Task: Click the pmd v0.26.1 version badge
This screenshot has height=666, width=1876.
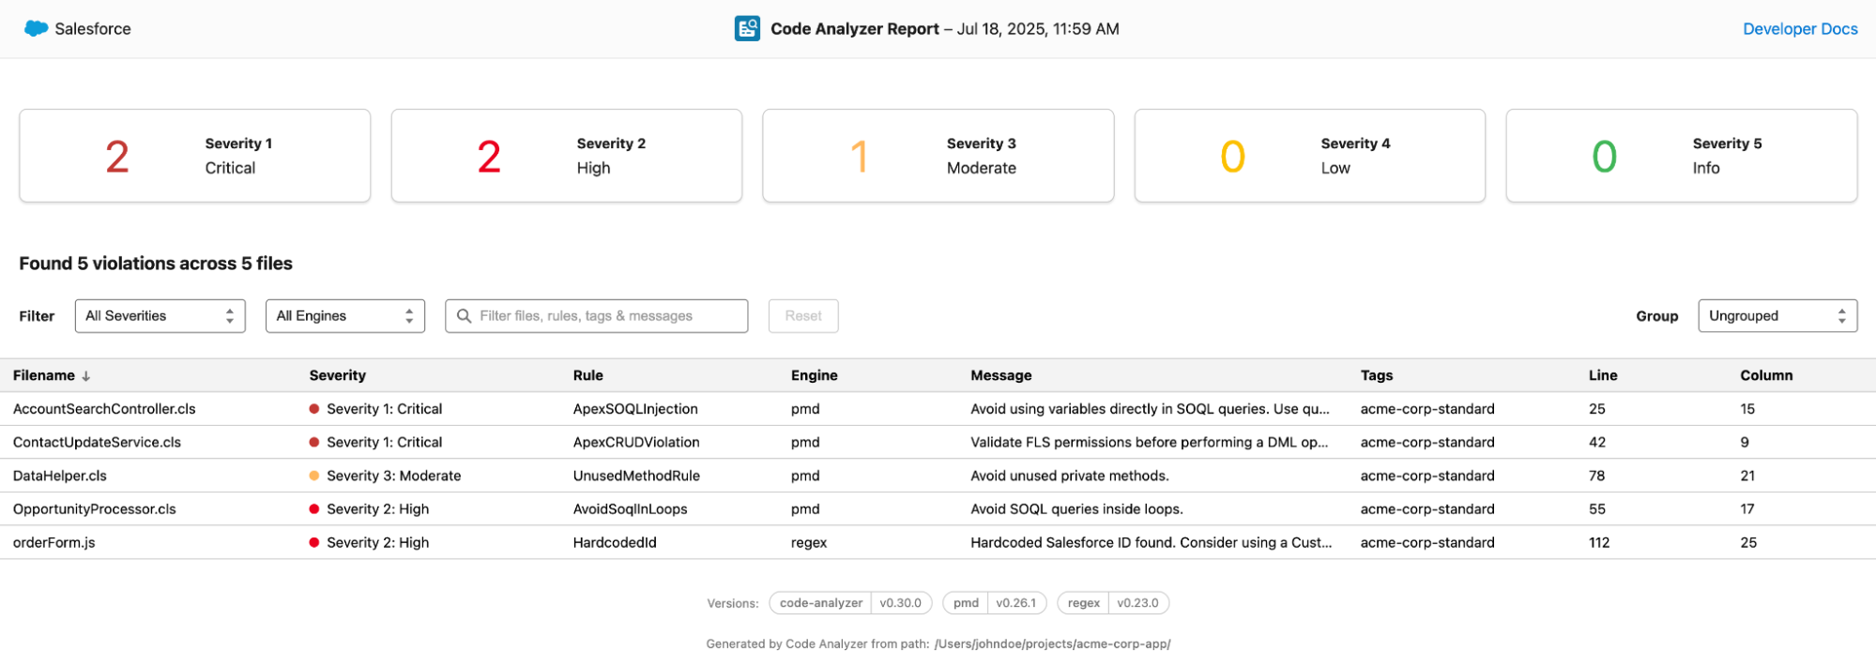Action: [994, 603]
